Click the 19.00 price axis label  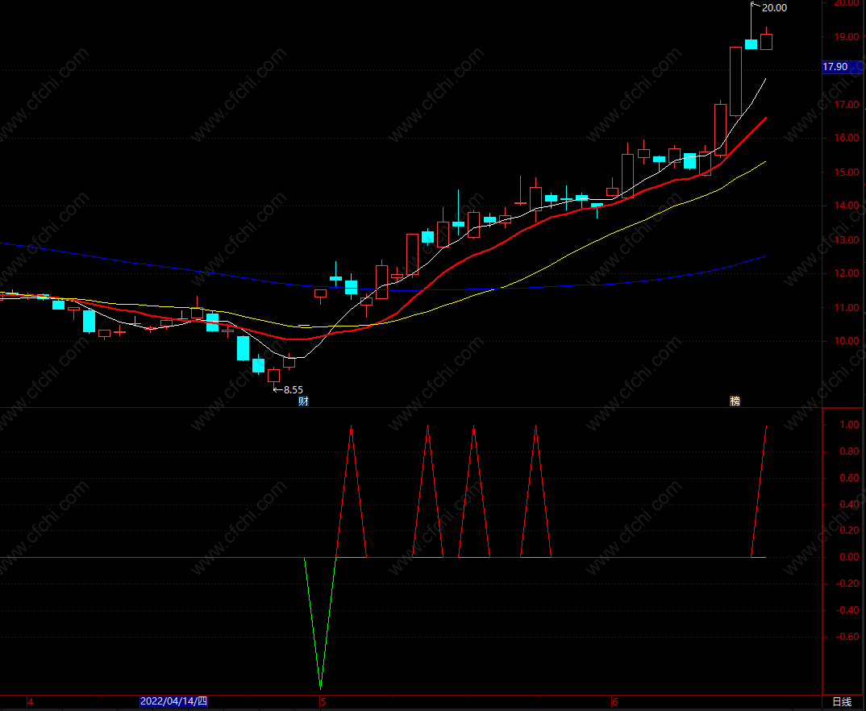pos(846,37)
